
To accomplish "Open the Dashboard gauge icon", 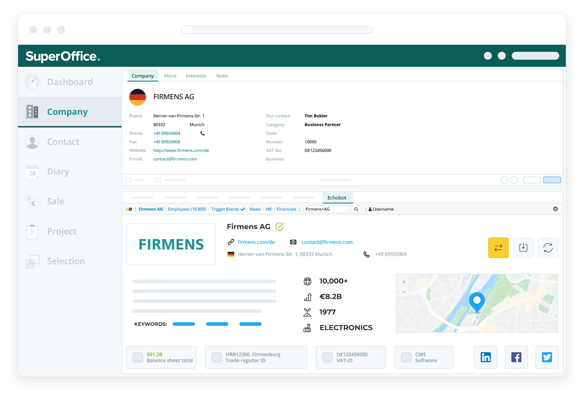I will point(32,82).
